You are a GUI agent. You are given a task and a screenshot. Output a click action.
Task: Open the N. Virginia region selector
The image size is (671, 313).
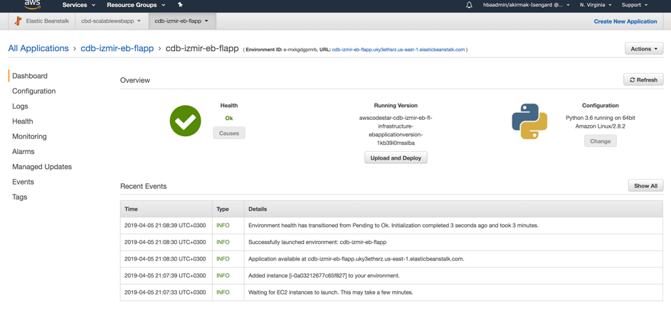[x=596, y=5]
